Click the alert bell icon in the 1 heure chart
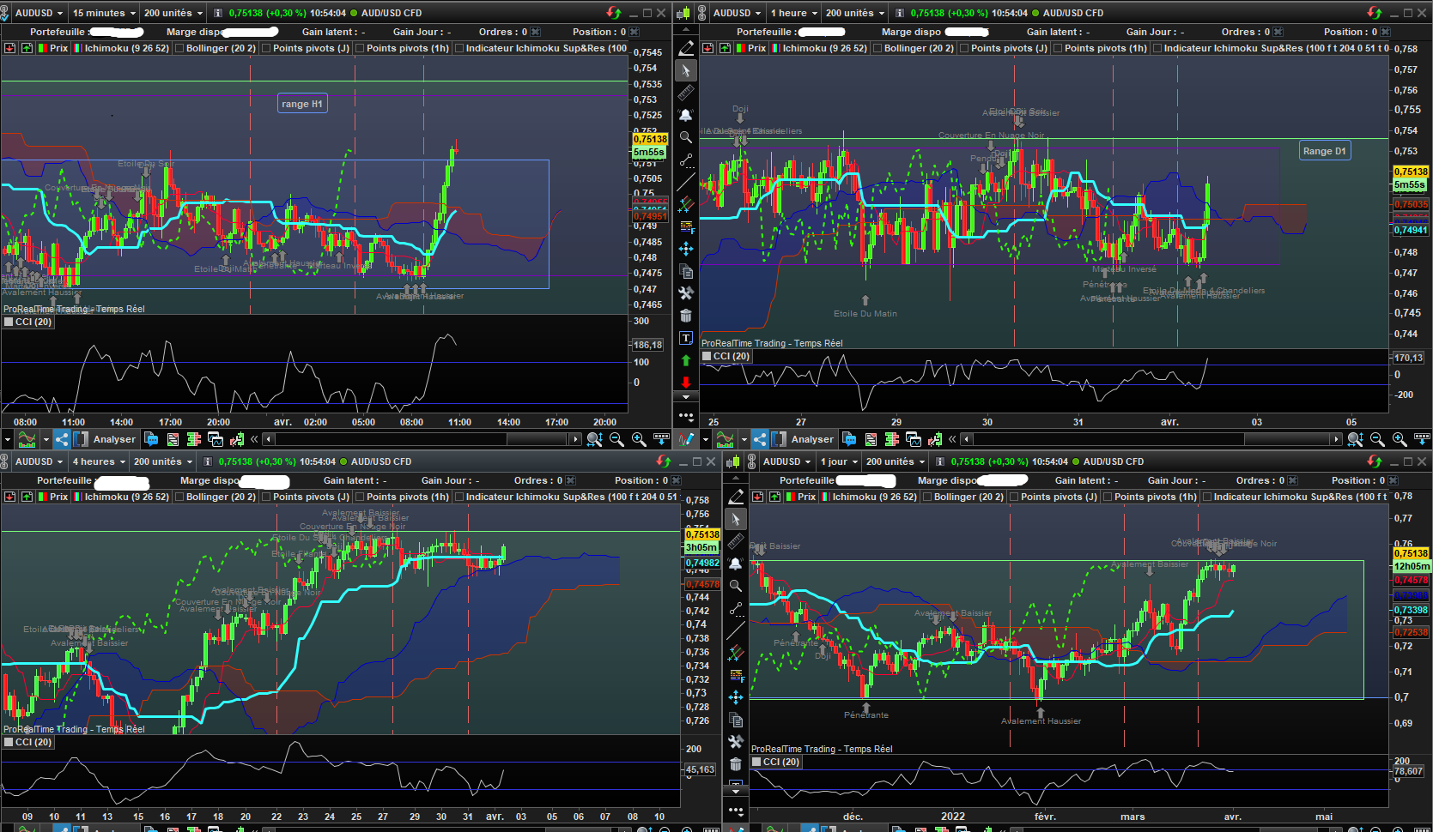The image size is (1433, 832). coord(685,115)
